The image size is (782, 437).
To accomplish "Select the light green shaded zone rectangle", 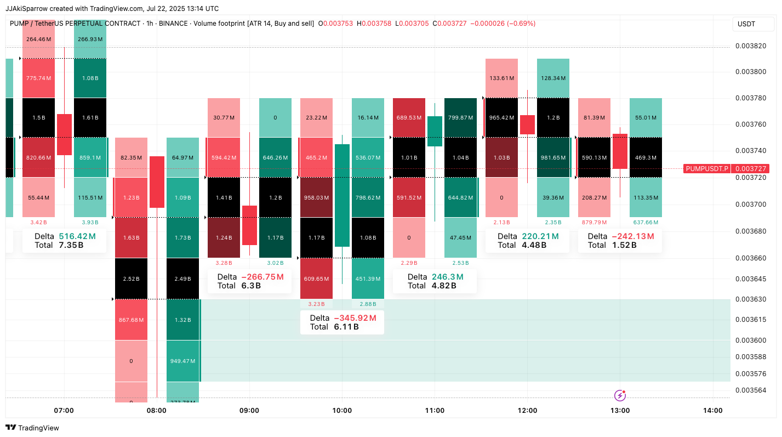I will coord(466,340).
